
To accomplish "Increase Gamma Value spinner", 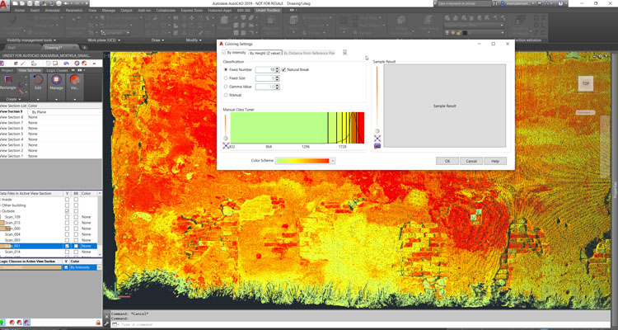I will tap(278, 85).
